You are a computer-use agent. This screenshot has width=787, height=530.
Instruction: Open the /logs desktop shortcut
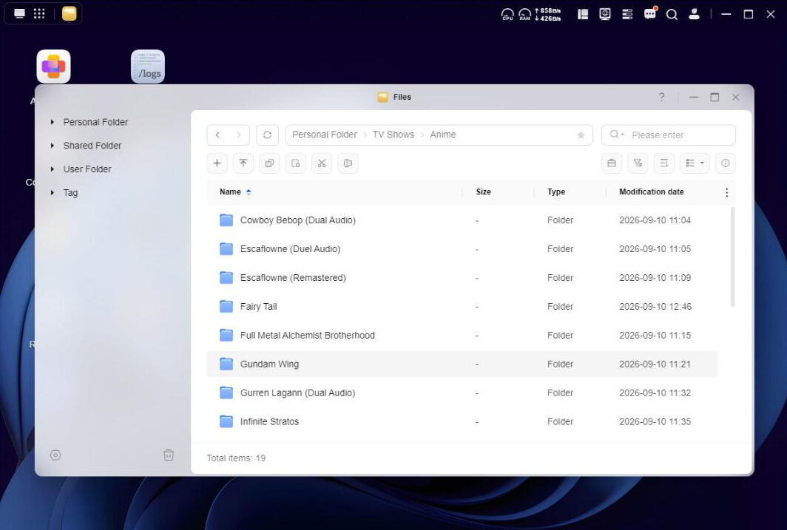[148, 67]
